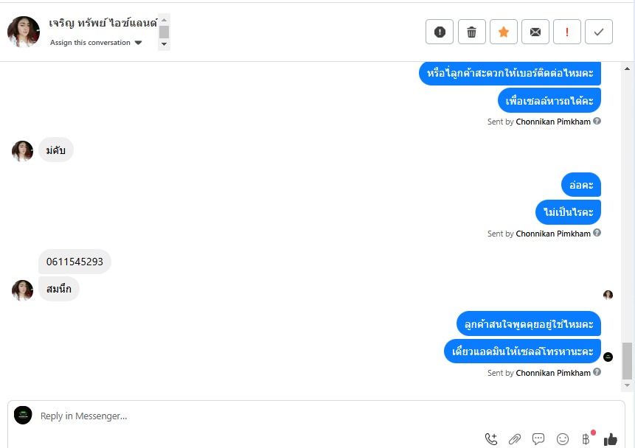This screenshot has width=635, height=448.
Task: Attach a file using the paperclip icon
Action: tap(515, 438)
